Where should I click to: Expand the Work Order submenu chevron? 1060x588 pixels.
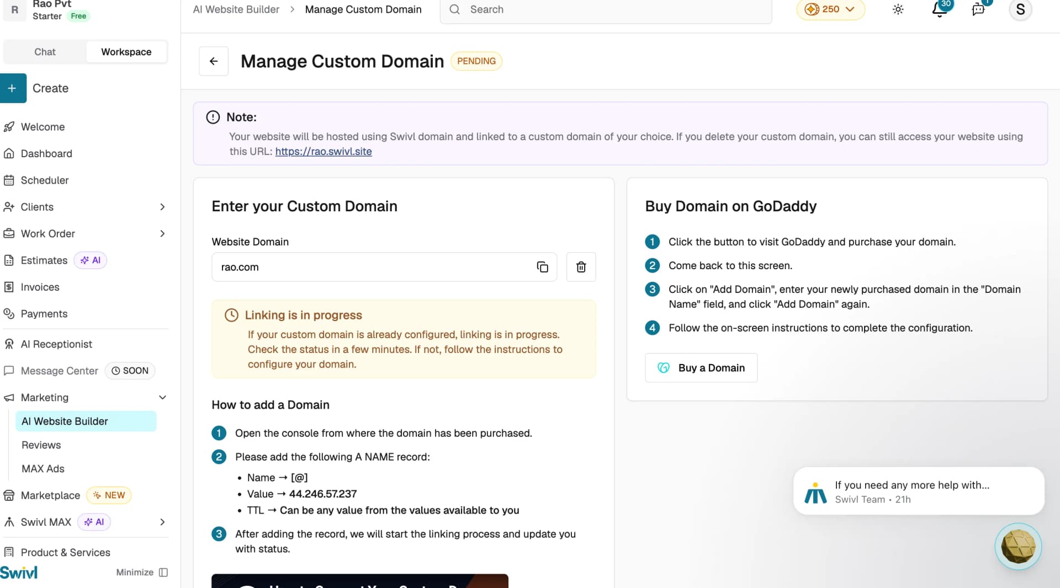click(162, 234)
